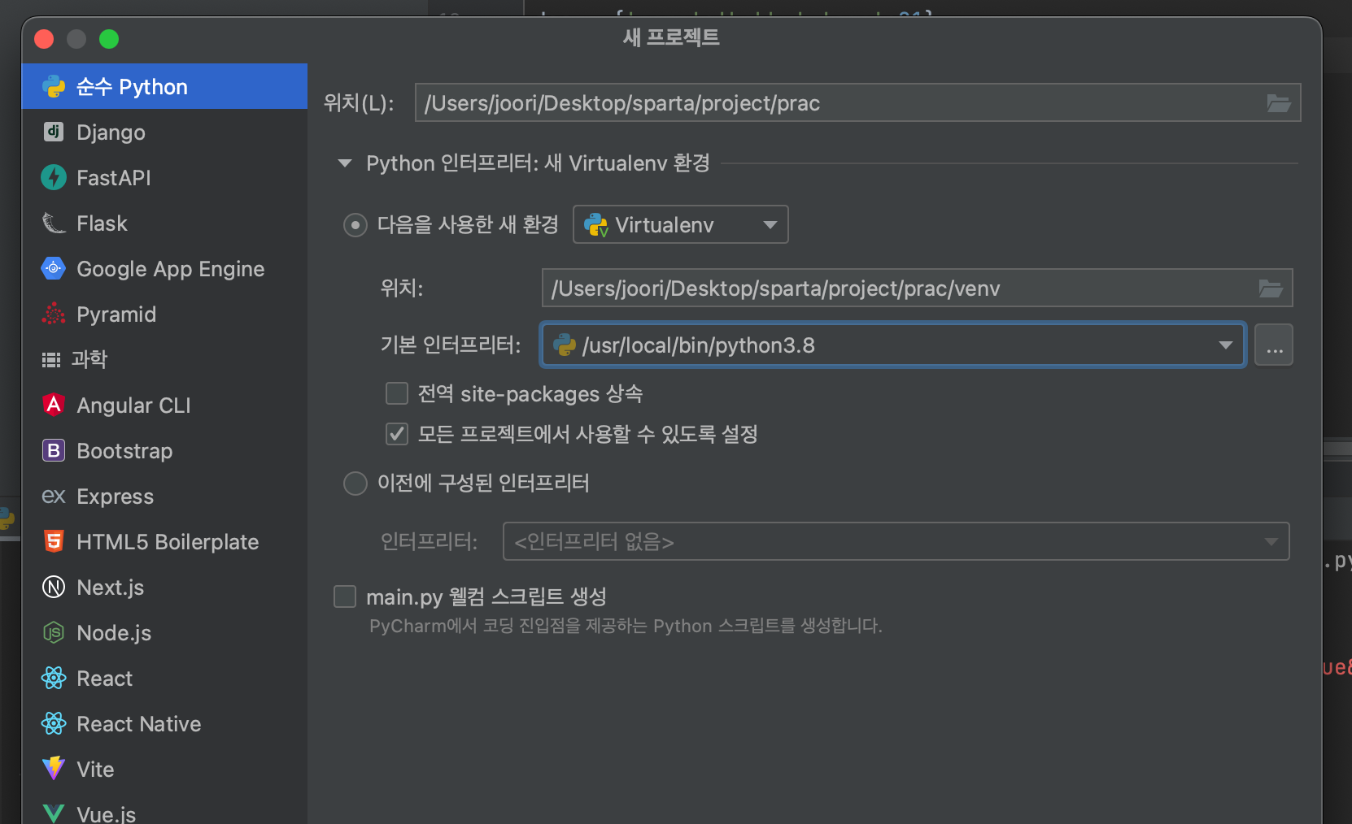Choose the 과학 scientific project icon
The width and height of the screenshot is (1352, 824).
point(51,359)
